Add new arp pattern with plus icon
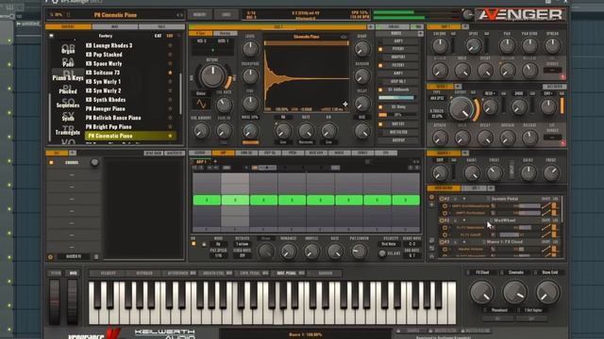The image size is (604, 339). click(x=215, y=162)
